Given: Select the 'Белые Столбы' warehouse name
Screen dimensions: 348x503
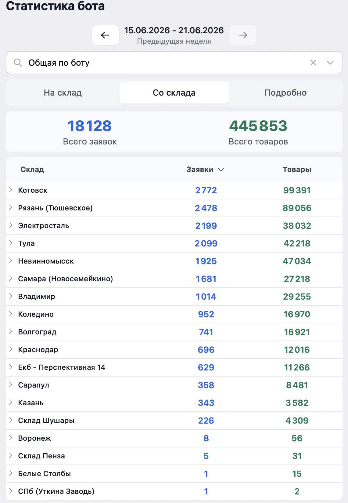Looking at the screenshot, I should 44,474.
